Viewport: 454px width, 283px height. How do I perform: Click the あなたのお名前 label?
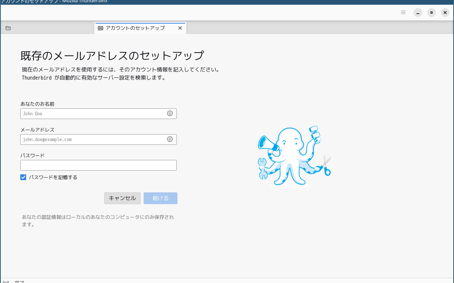(x=38, y=104)
